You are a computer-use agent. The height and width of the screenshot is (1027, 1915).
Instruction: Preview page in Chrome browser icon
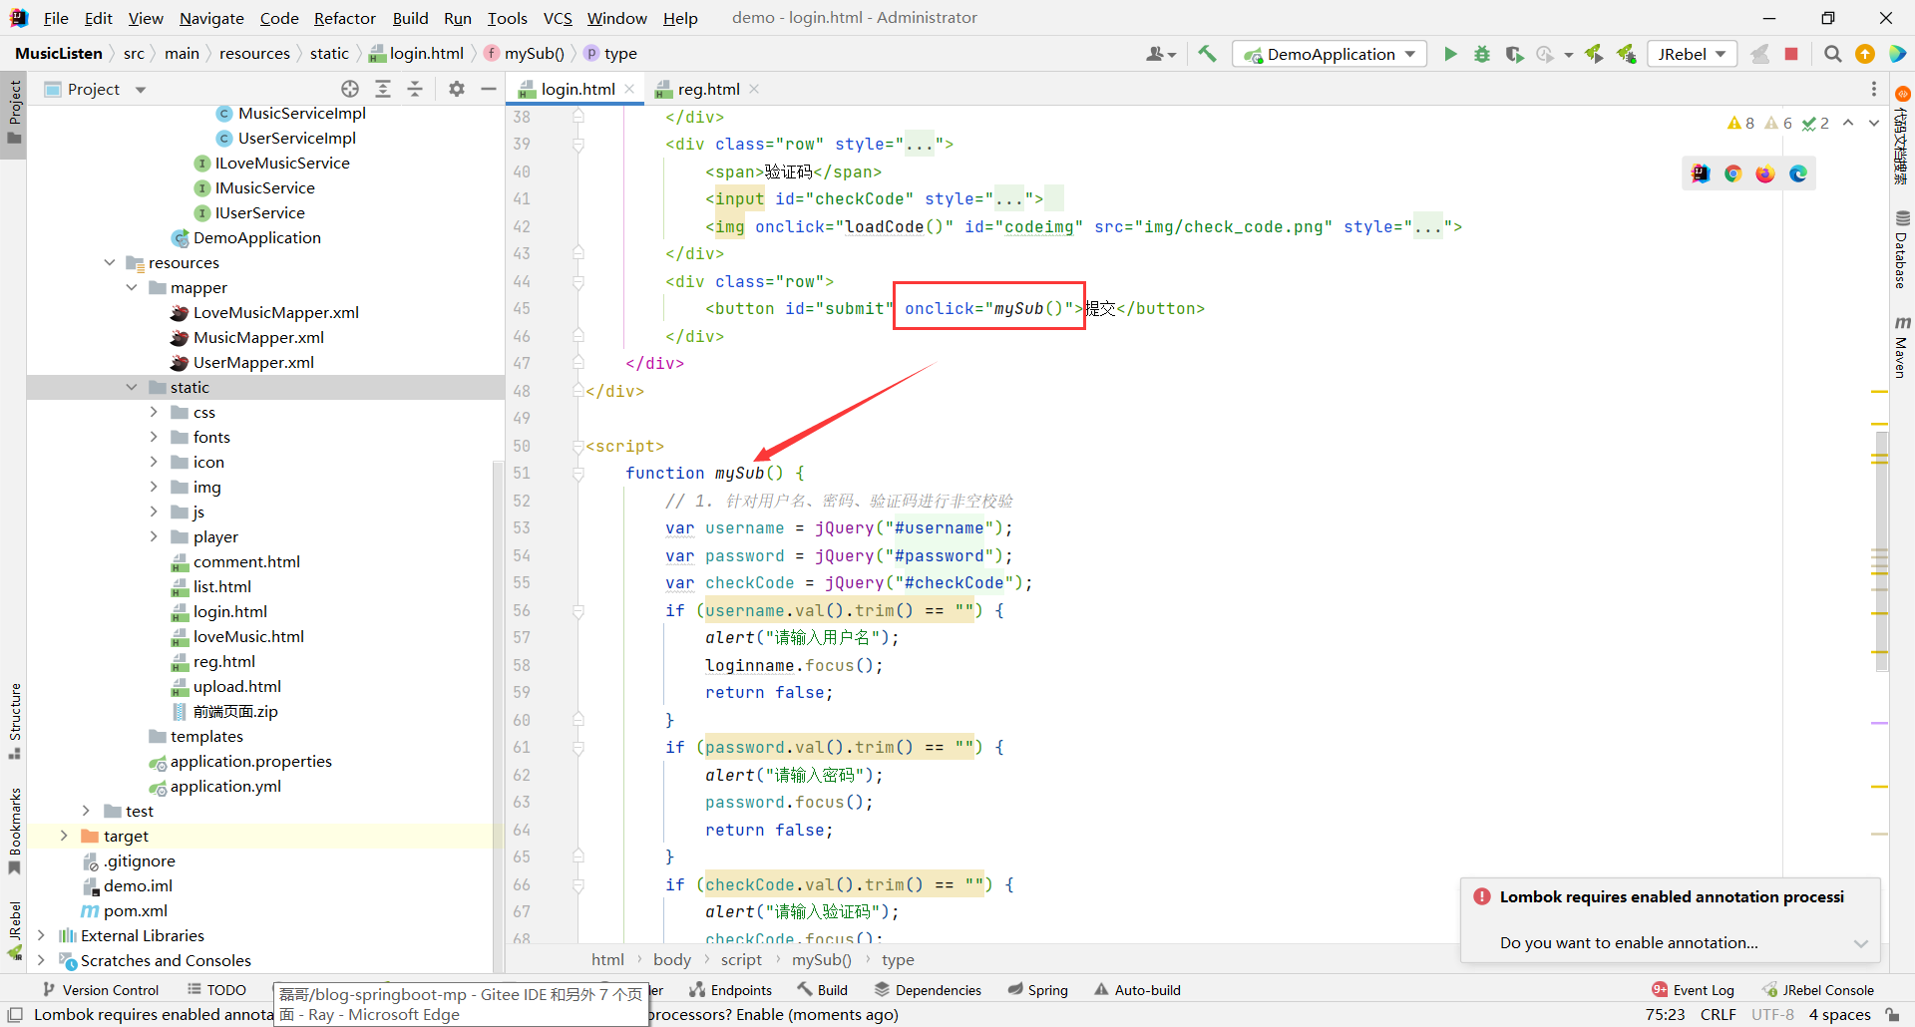click(1733, 173)
